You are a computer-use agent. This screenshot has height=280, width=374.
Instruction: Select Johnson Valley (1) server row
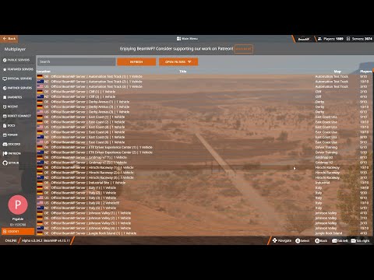point(204,213)
